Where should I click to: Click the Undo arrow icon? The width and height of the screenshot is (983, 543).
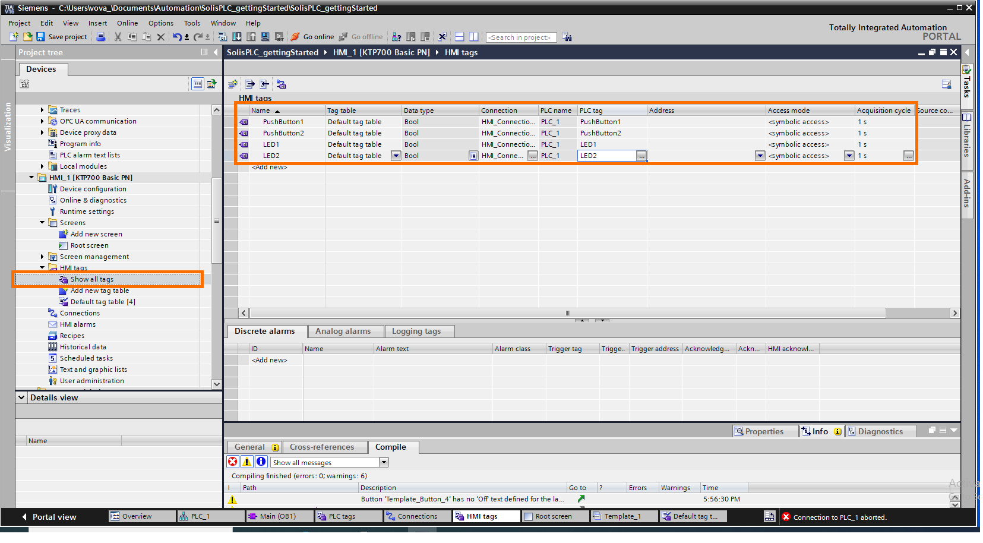point(177,37)
